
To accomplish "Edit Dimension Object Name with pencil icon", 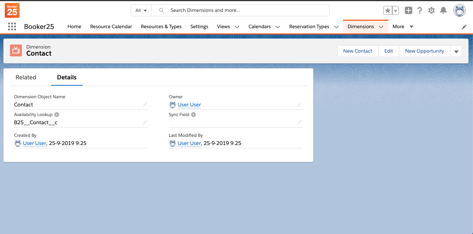I will click(x=145, y=105).
